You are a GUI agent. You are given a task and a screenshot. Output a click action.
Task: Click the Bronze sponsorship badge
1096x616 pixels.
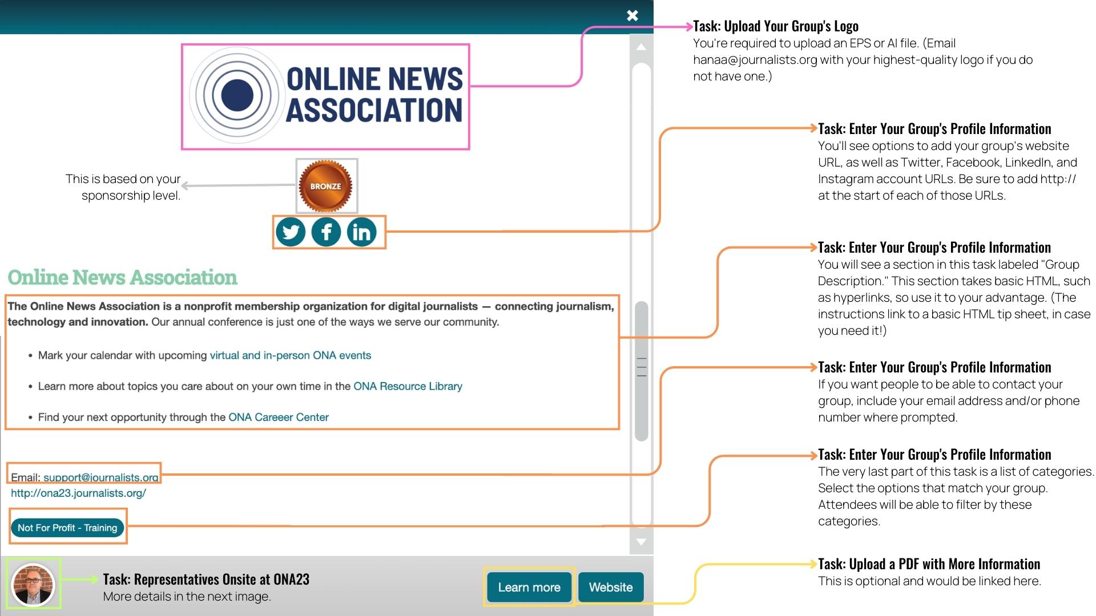326,186
